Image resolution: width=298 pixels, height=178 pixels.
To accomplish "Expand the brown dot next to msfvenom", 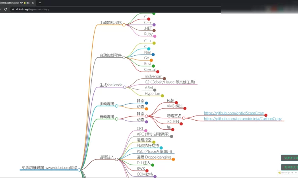I will click(x=164, y=78).
